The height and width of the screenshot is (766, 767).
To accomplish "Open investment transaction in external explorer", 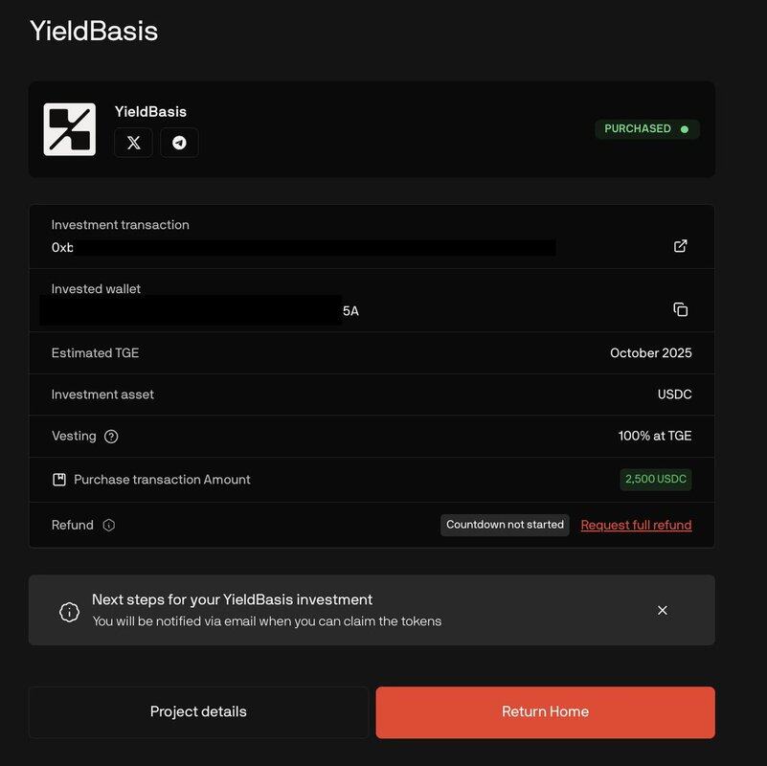I will [680, 246].
